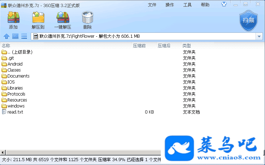Screen dimensions: 265x165
Task: Click the parent directory folder icon
Action: [4, 52]
